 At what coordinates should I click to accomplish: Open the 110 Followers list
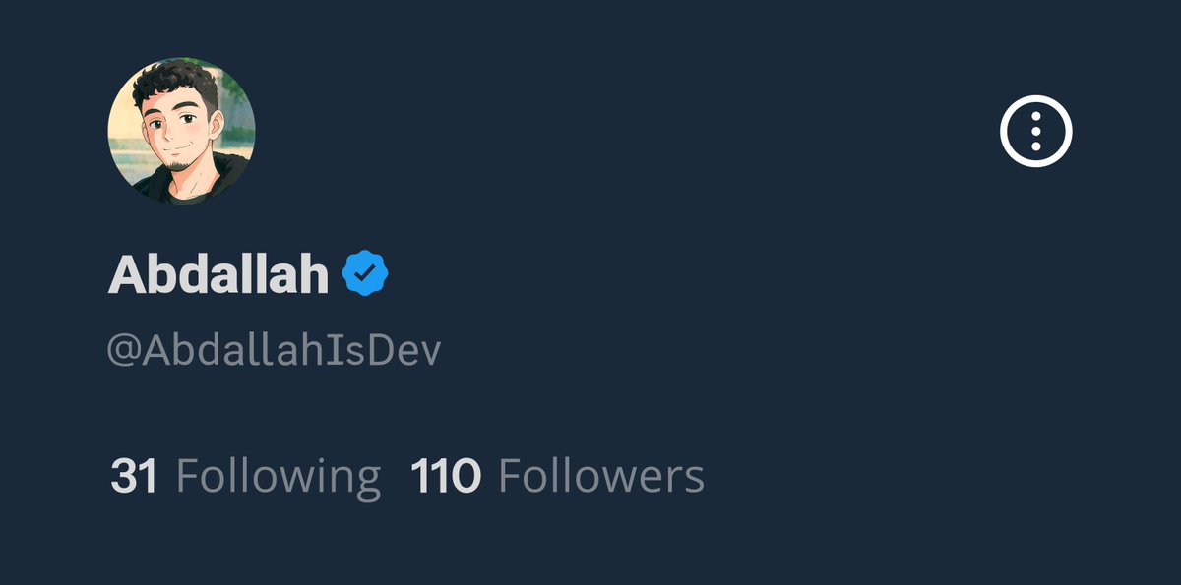pyautogui.click(x=557, y=476)
